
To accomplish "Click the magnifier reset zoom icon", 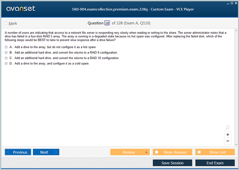I will coord(228,128).
